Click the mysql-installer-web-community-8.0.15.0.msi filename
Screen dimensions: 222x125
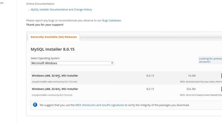[x=54, y=82]
